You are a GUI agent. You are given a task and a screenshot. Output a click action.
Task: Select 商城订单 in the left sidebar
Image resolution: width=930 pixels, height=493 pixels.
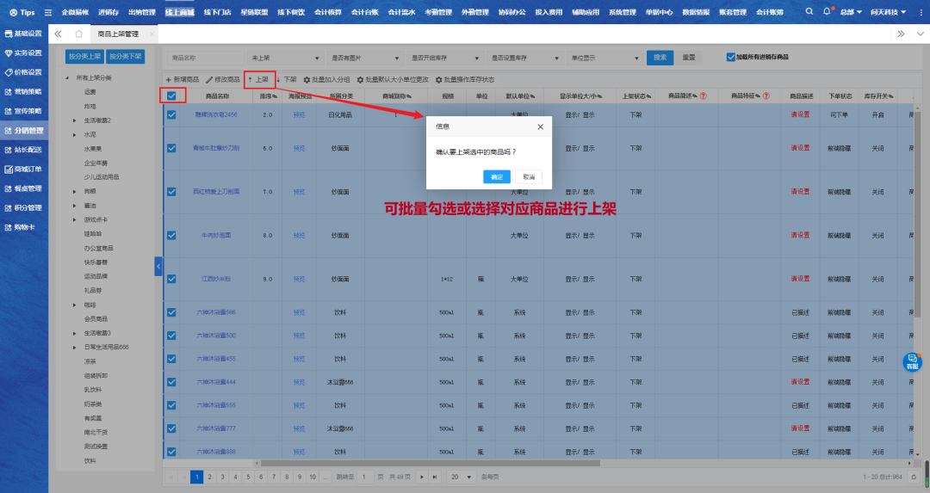tap(22, 169)
